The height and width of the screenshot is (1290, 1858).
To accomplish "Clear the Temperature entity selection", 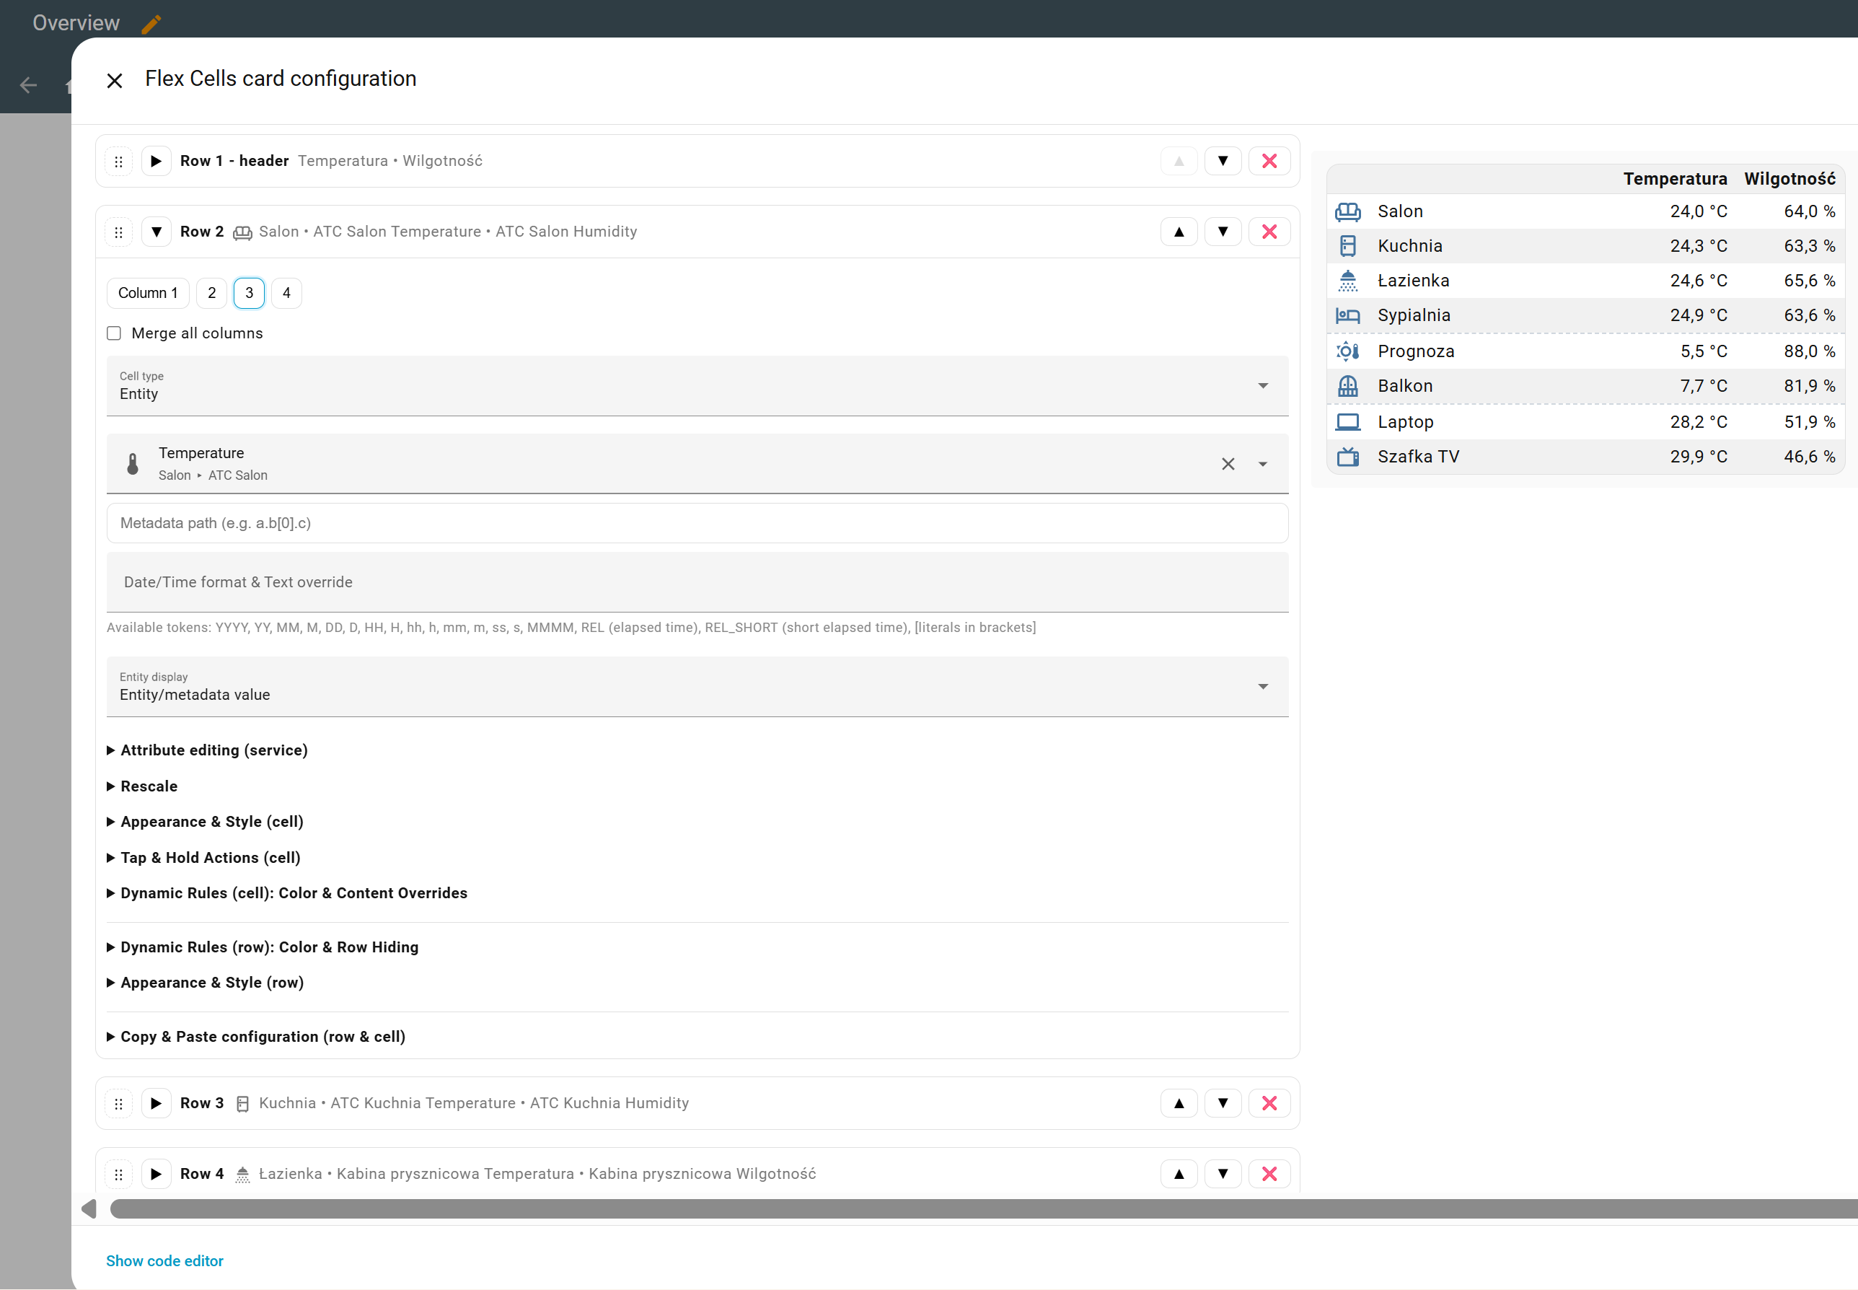I will click(1227, 464).
